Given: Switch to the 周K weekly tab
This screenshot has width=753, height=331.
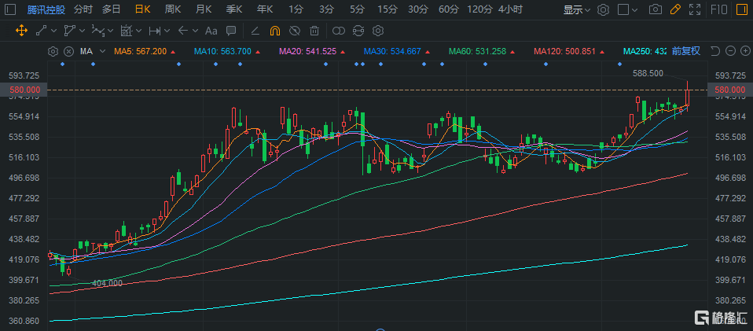Looking at the screenshot, I should [173, 10].
